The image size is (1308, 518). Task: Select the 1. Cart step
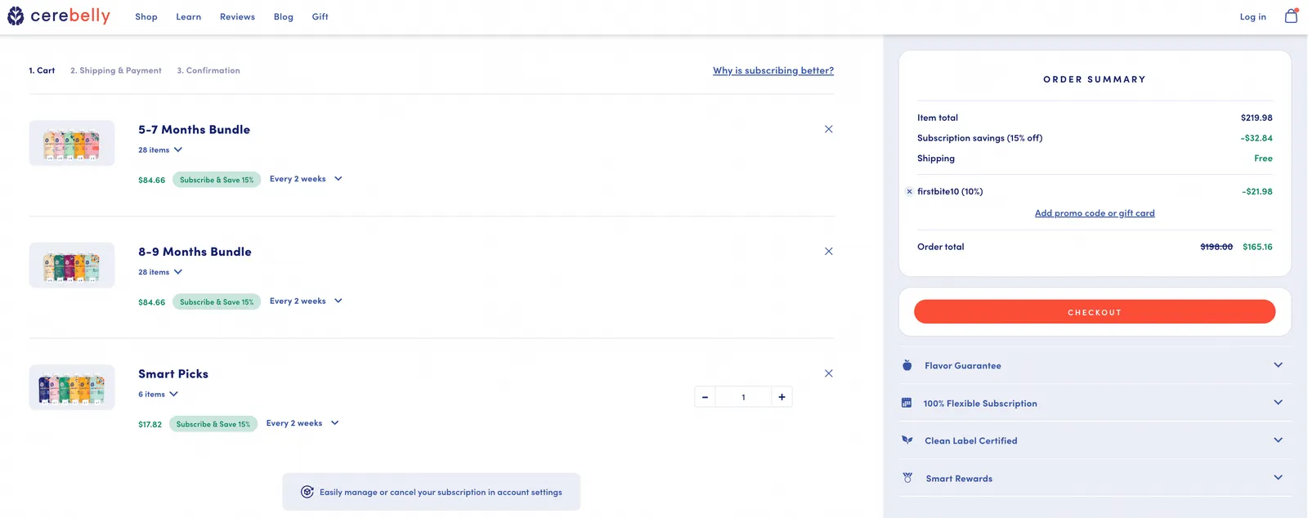[x=42, y=70]
